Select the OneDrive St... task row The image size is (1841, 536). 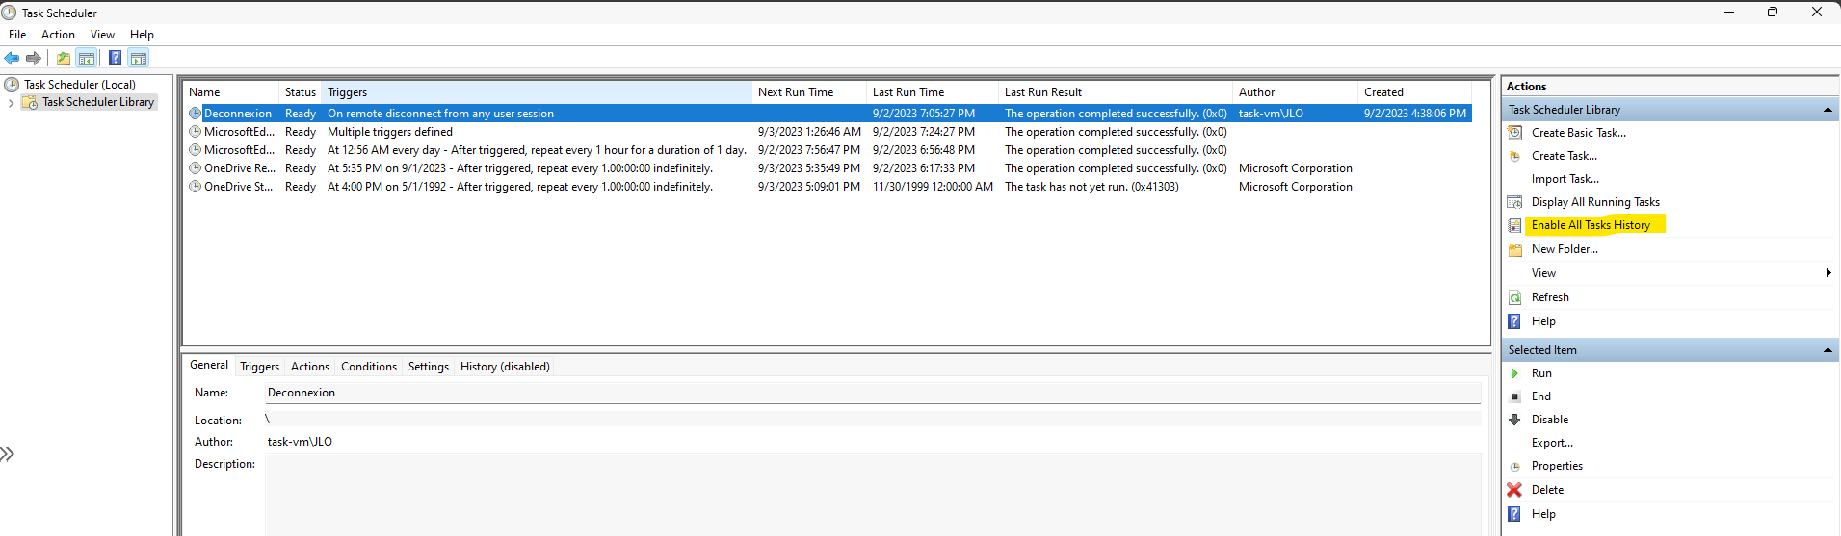[828, 187]
